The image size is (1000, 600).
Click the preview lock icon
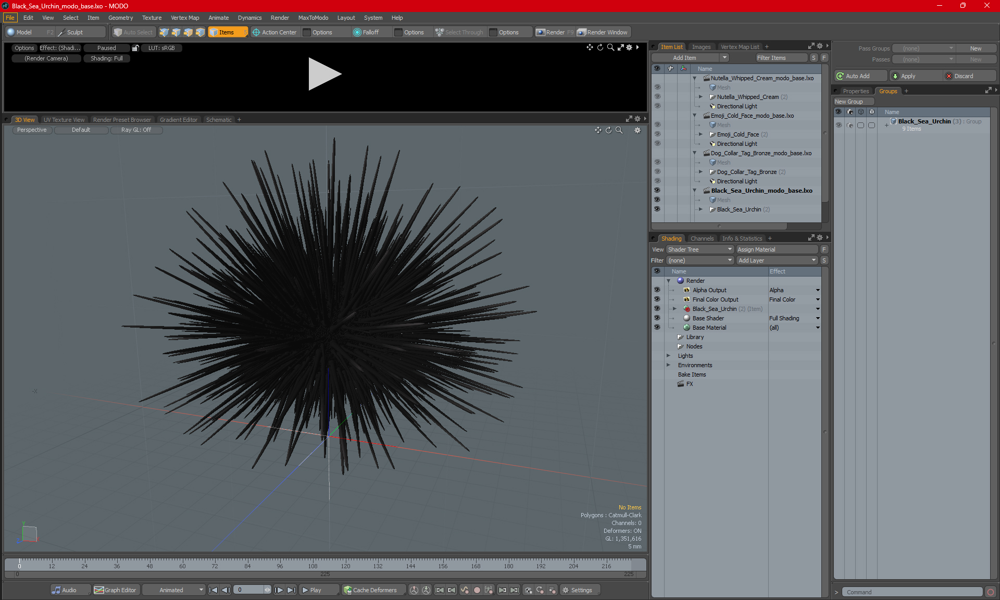135,48
